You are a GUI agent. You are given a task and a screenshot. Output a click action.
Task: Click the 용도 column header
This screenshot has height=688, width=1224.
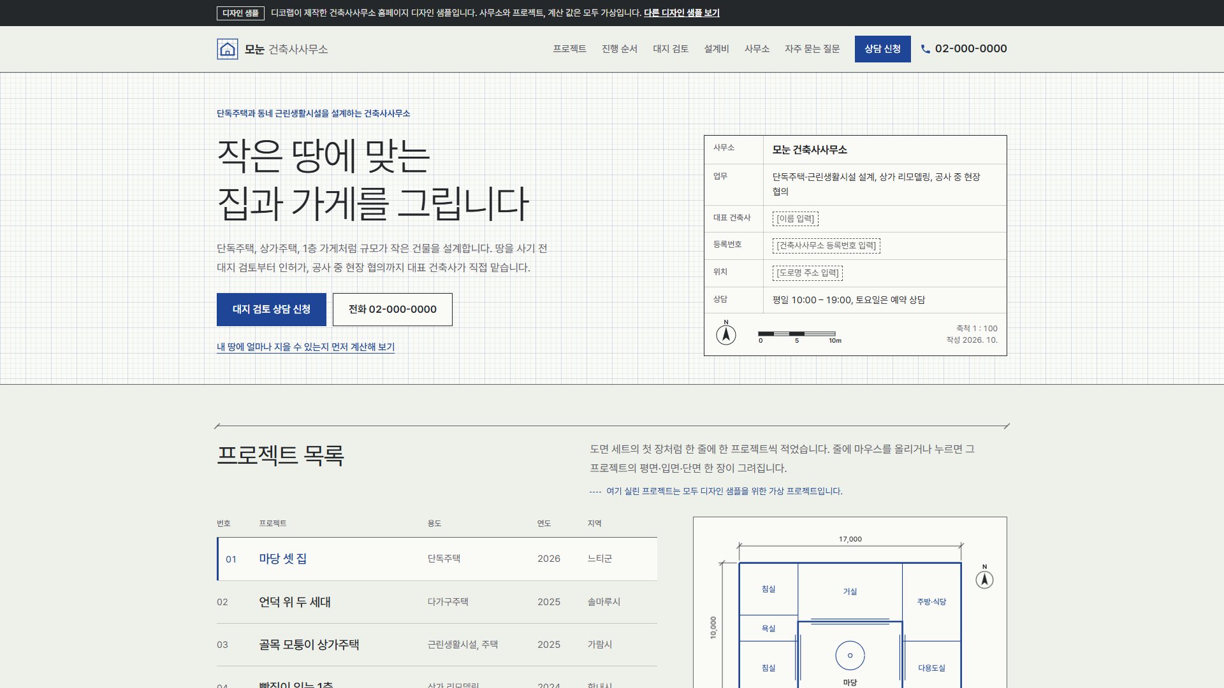click(434, 524)
